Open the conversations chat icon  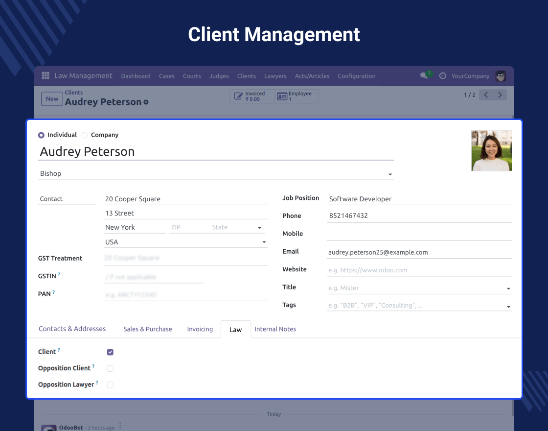[424, 75]
